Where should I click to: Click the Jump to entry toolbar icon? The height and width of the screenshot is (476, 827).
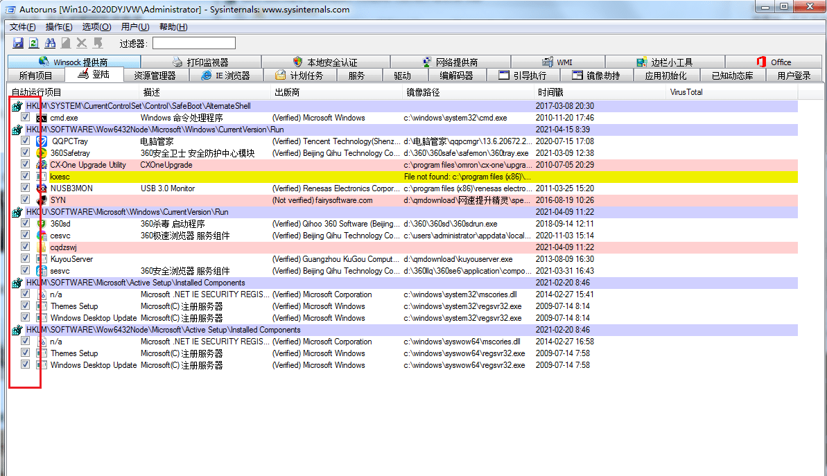point(66,43)
